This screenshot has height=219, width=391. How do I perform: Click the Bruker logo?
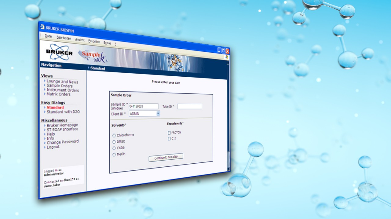pos(59,52)
